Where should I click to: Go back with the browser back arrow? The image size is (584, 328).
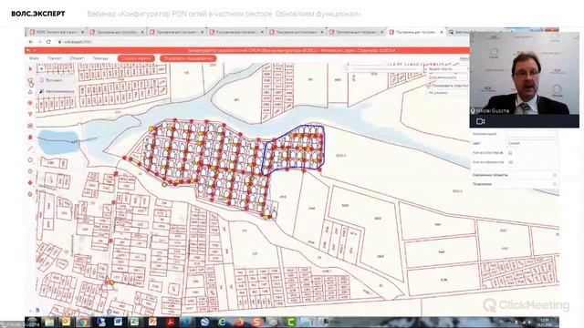pyautogui.click(x=31, y=42)
